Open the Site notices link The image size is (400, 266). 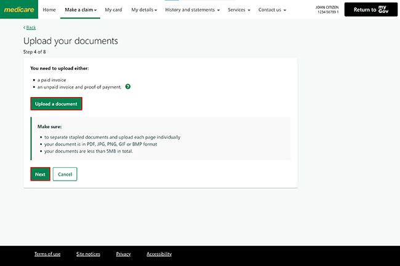[x=88, y=254]
